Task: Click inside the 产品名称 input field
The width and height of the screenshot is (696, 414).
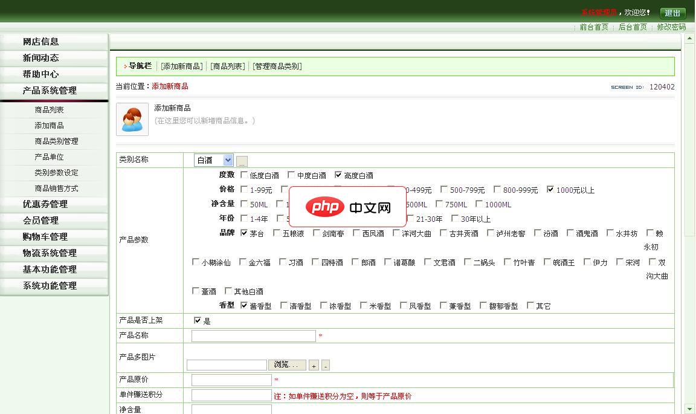Action: 253,335
